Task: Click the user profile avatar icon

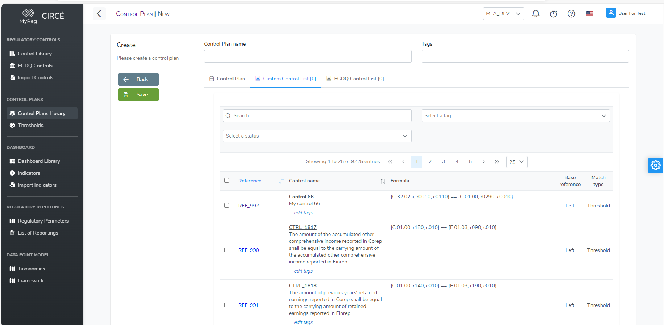Action: pyautogui.click(x=611, y=13)
